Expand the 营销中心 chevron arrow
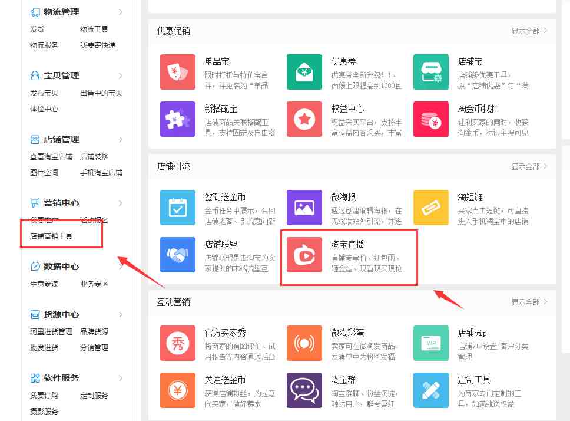Image resolution: width=570 pixels, height=421 pixels. coord(121,203)
